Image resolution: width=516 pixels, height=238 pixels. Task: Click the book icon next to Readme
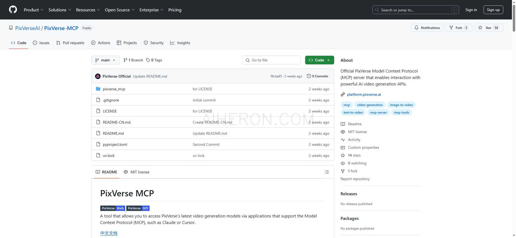(x=343, y=124)
